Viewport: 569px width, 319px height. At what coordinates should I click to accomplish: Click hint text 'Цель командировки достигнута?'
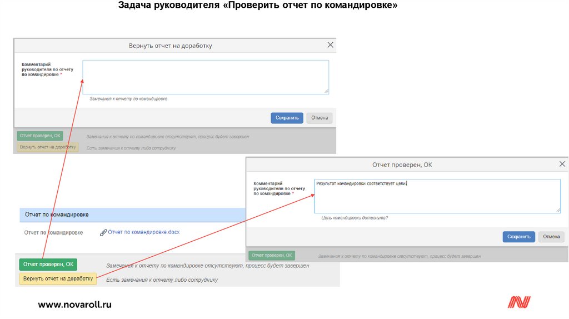pyautogui.click(x=355, y=218)
